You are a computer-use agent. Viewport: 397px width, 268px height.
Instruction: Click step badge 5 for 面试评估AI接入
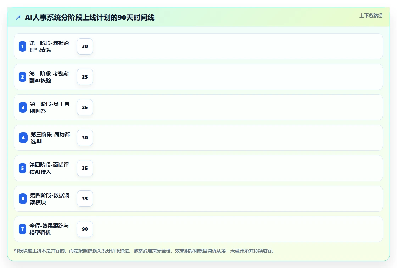(23, 168)
